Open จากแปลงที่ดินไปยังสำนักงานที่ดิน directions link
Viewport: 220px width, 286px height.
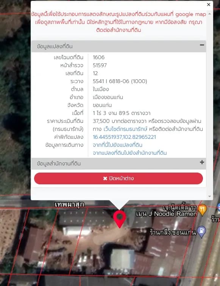[130, 153]
